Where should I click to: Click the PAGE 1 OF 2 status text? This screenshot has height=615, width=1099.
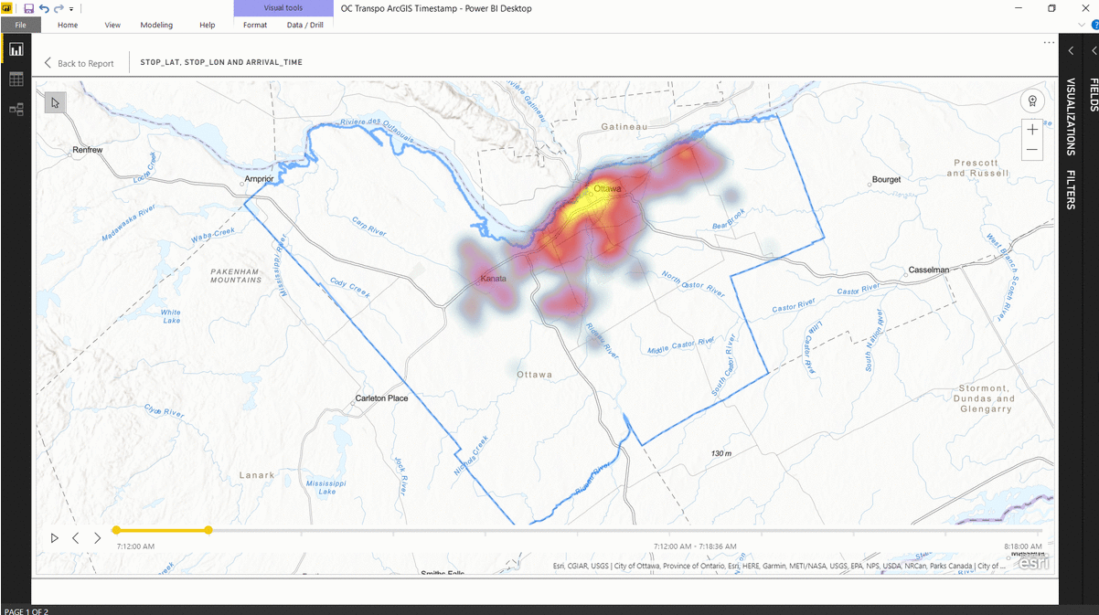(27, 610)
